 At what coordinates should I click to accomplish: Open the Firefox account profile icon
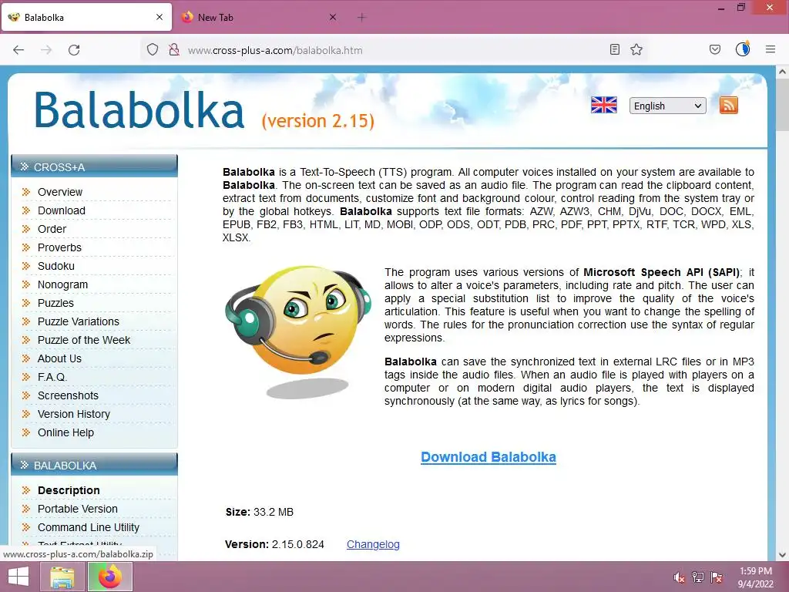click(x=743, y=49)
